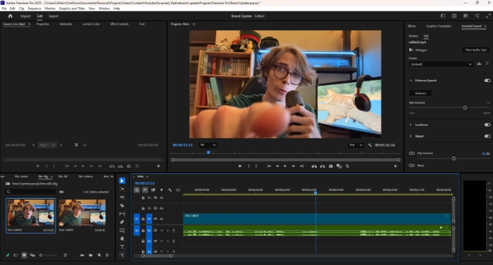Add marker from timeline header
Image resolution: width=493 pixels, height=265 pixels.
click(161, 190)
